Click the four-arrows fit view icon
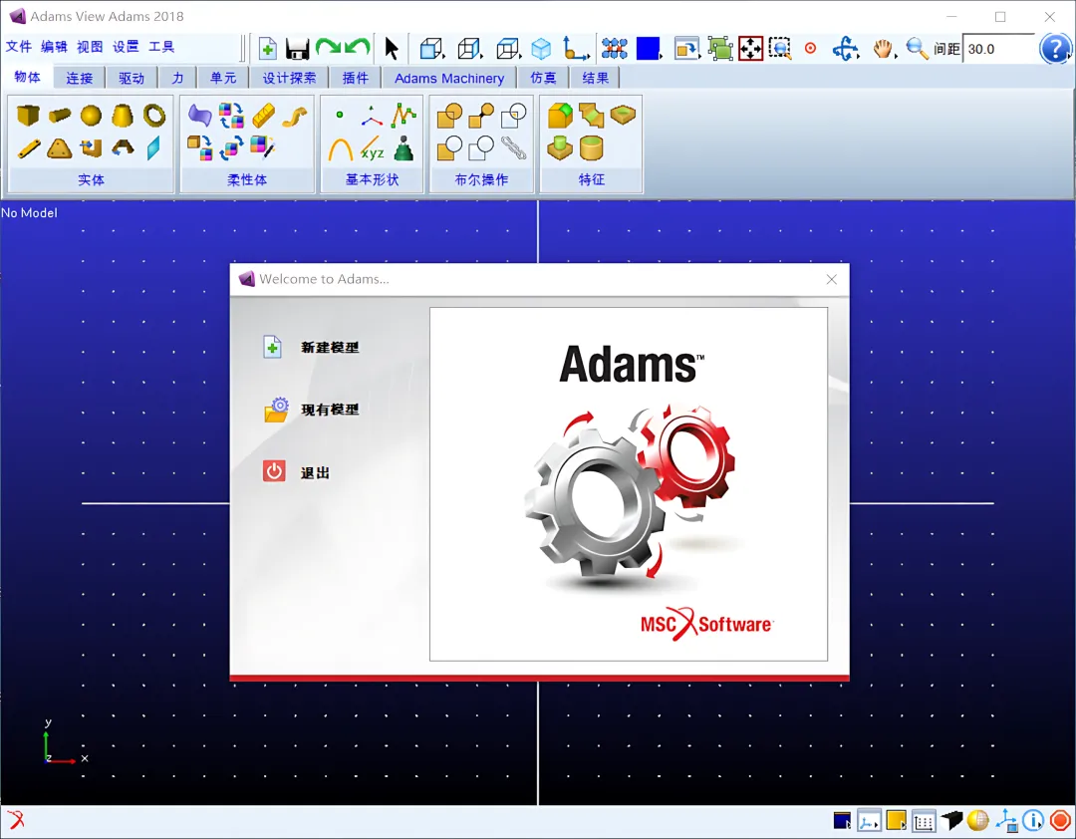This screenshot has width=1076, height=839. (751, 49)
